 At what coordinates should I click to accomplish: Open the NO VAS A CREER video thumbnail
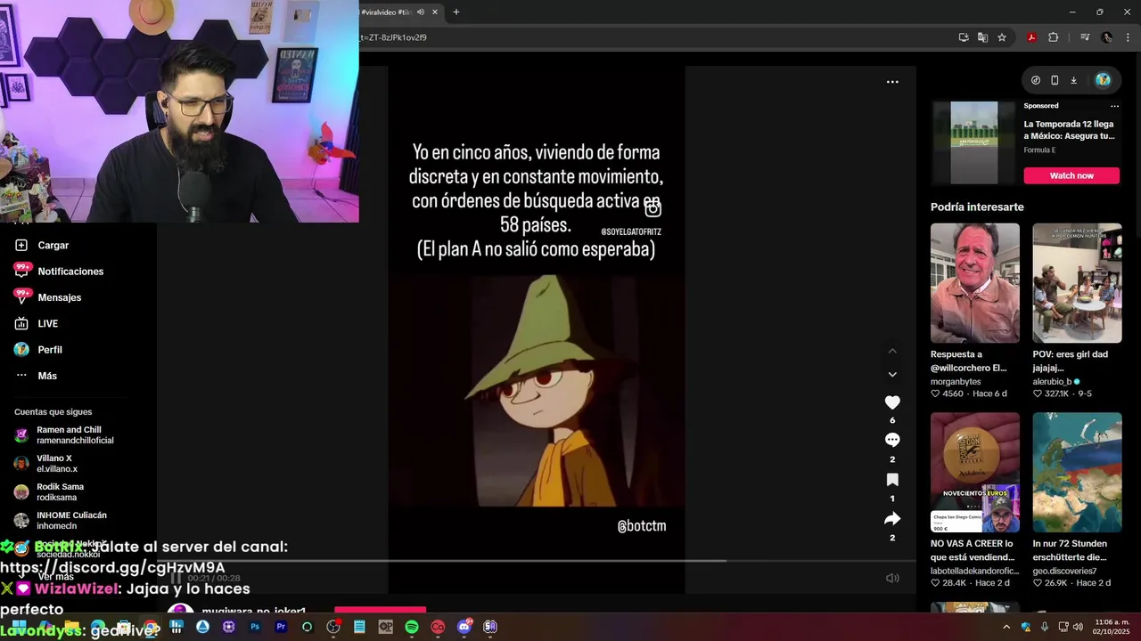click(975, 472)
